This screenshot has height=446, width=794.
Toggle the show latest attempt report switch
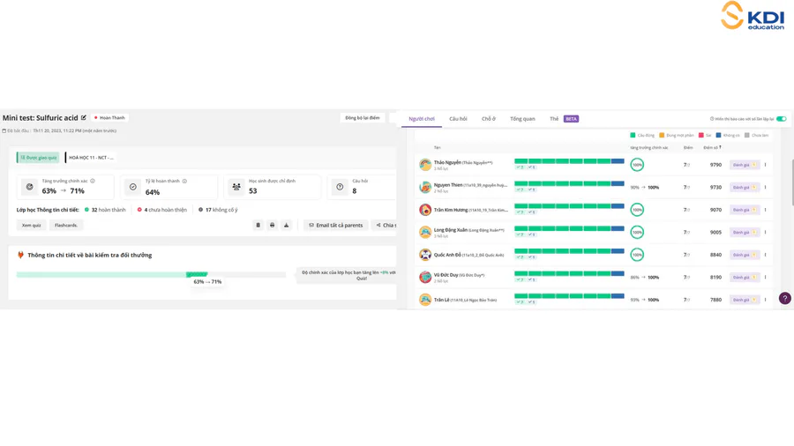point(781,119)
